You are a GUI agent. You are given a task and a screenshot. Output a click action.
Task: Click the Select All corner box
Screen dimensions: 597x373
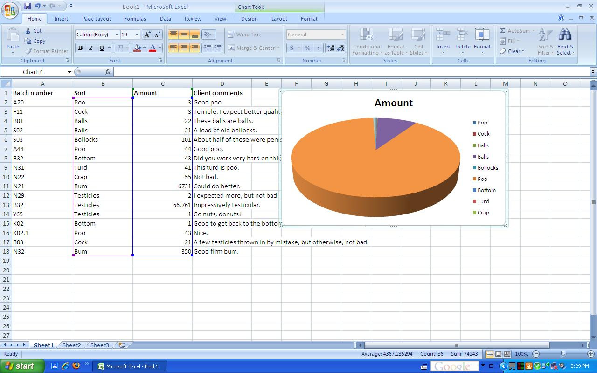[6, 83]
